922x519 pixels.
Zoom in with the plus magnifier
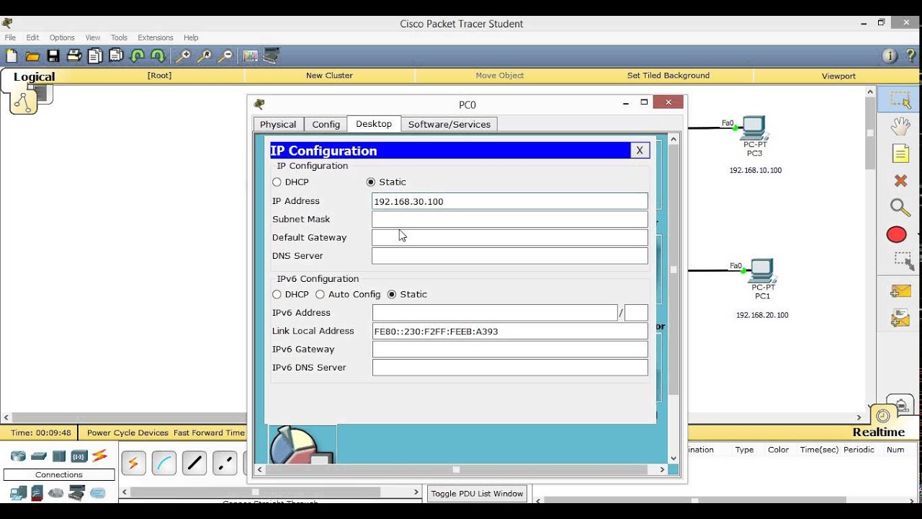pos(184,56)
